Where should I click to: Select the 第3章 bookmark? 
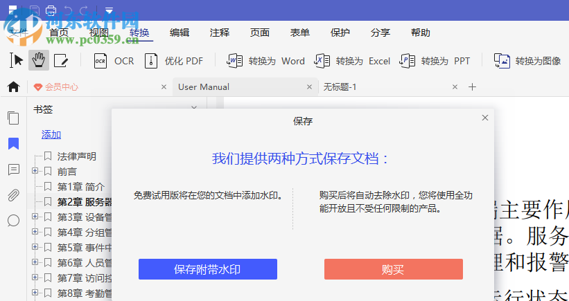85,217
